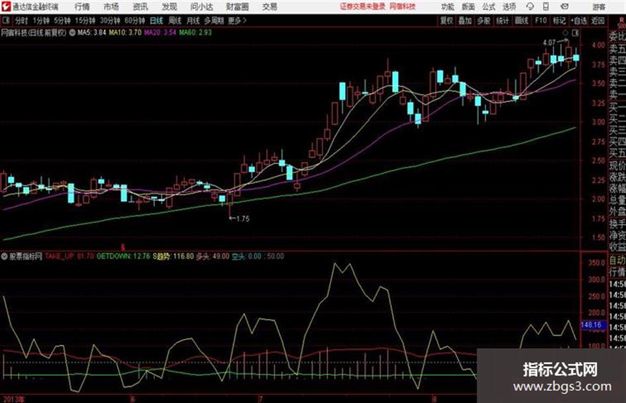Image resolution: width=626 pixels, height=403 pixels.
Task: Switch to 周线 weekly period
Action: coord(175,21)
